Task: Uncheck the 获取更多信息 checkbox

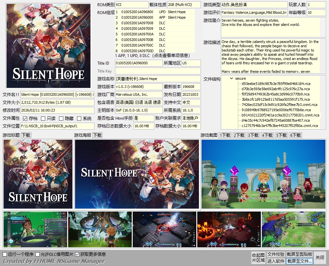Action: pos(77,254)
